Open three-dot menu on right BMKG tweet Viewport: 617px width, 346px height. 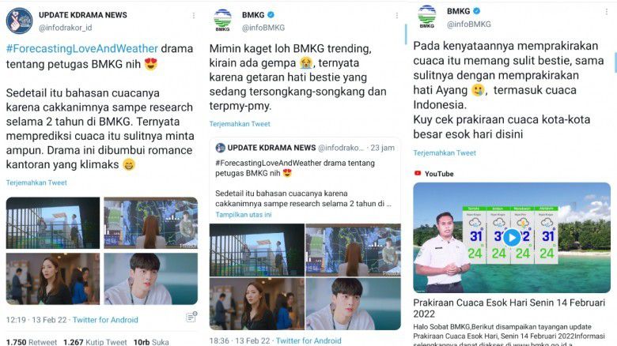point(607,12)
